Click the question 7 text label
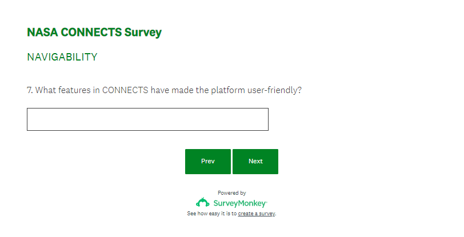This screenshot has height=237, width=464. tap(164, 90)
